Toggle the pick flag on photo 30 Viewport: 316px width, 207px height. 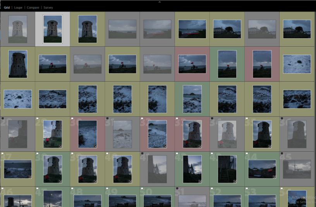point(72,119)
